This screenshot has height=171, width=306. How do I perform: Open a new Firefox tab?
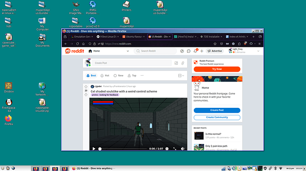coord(253,37)
